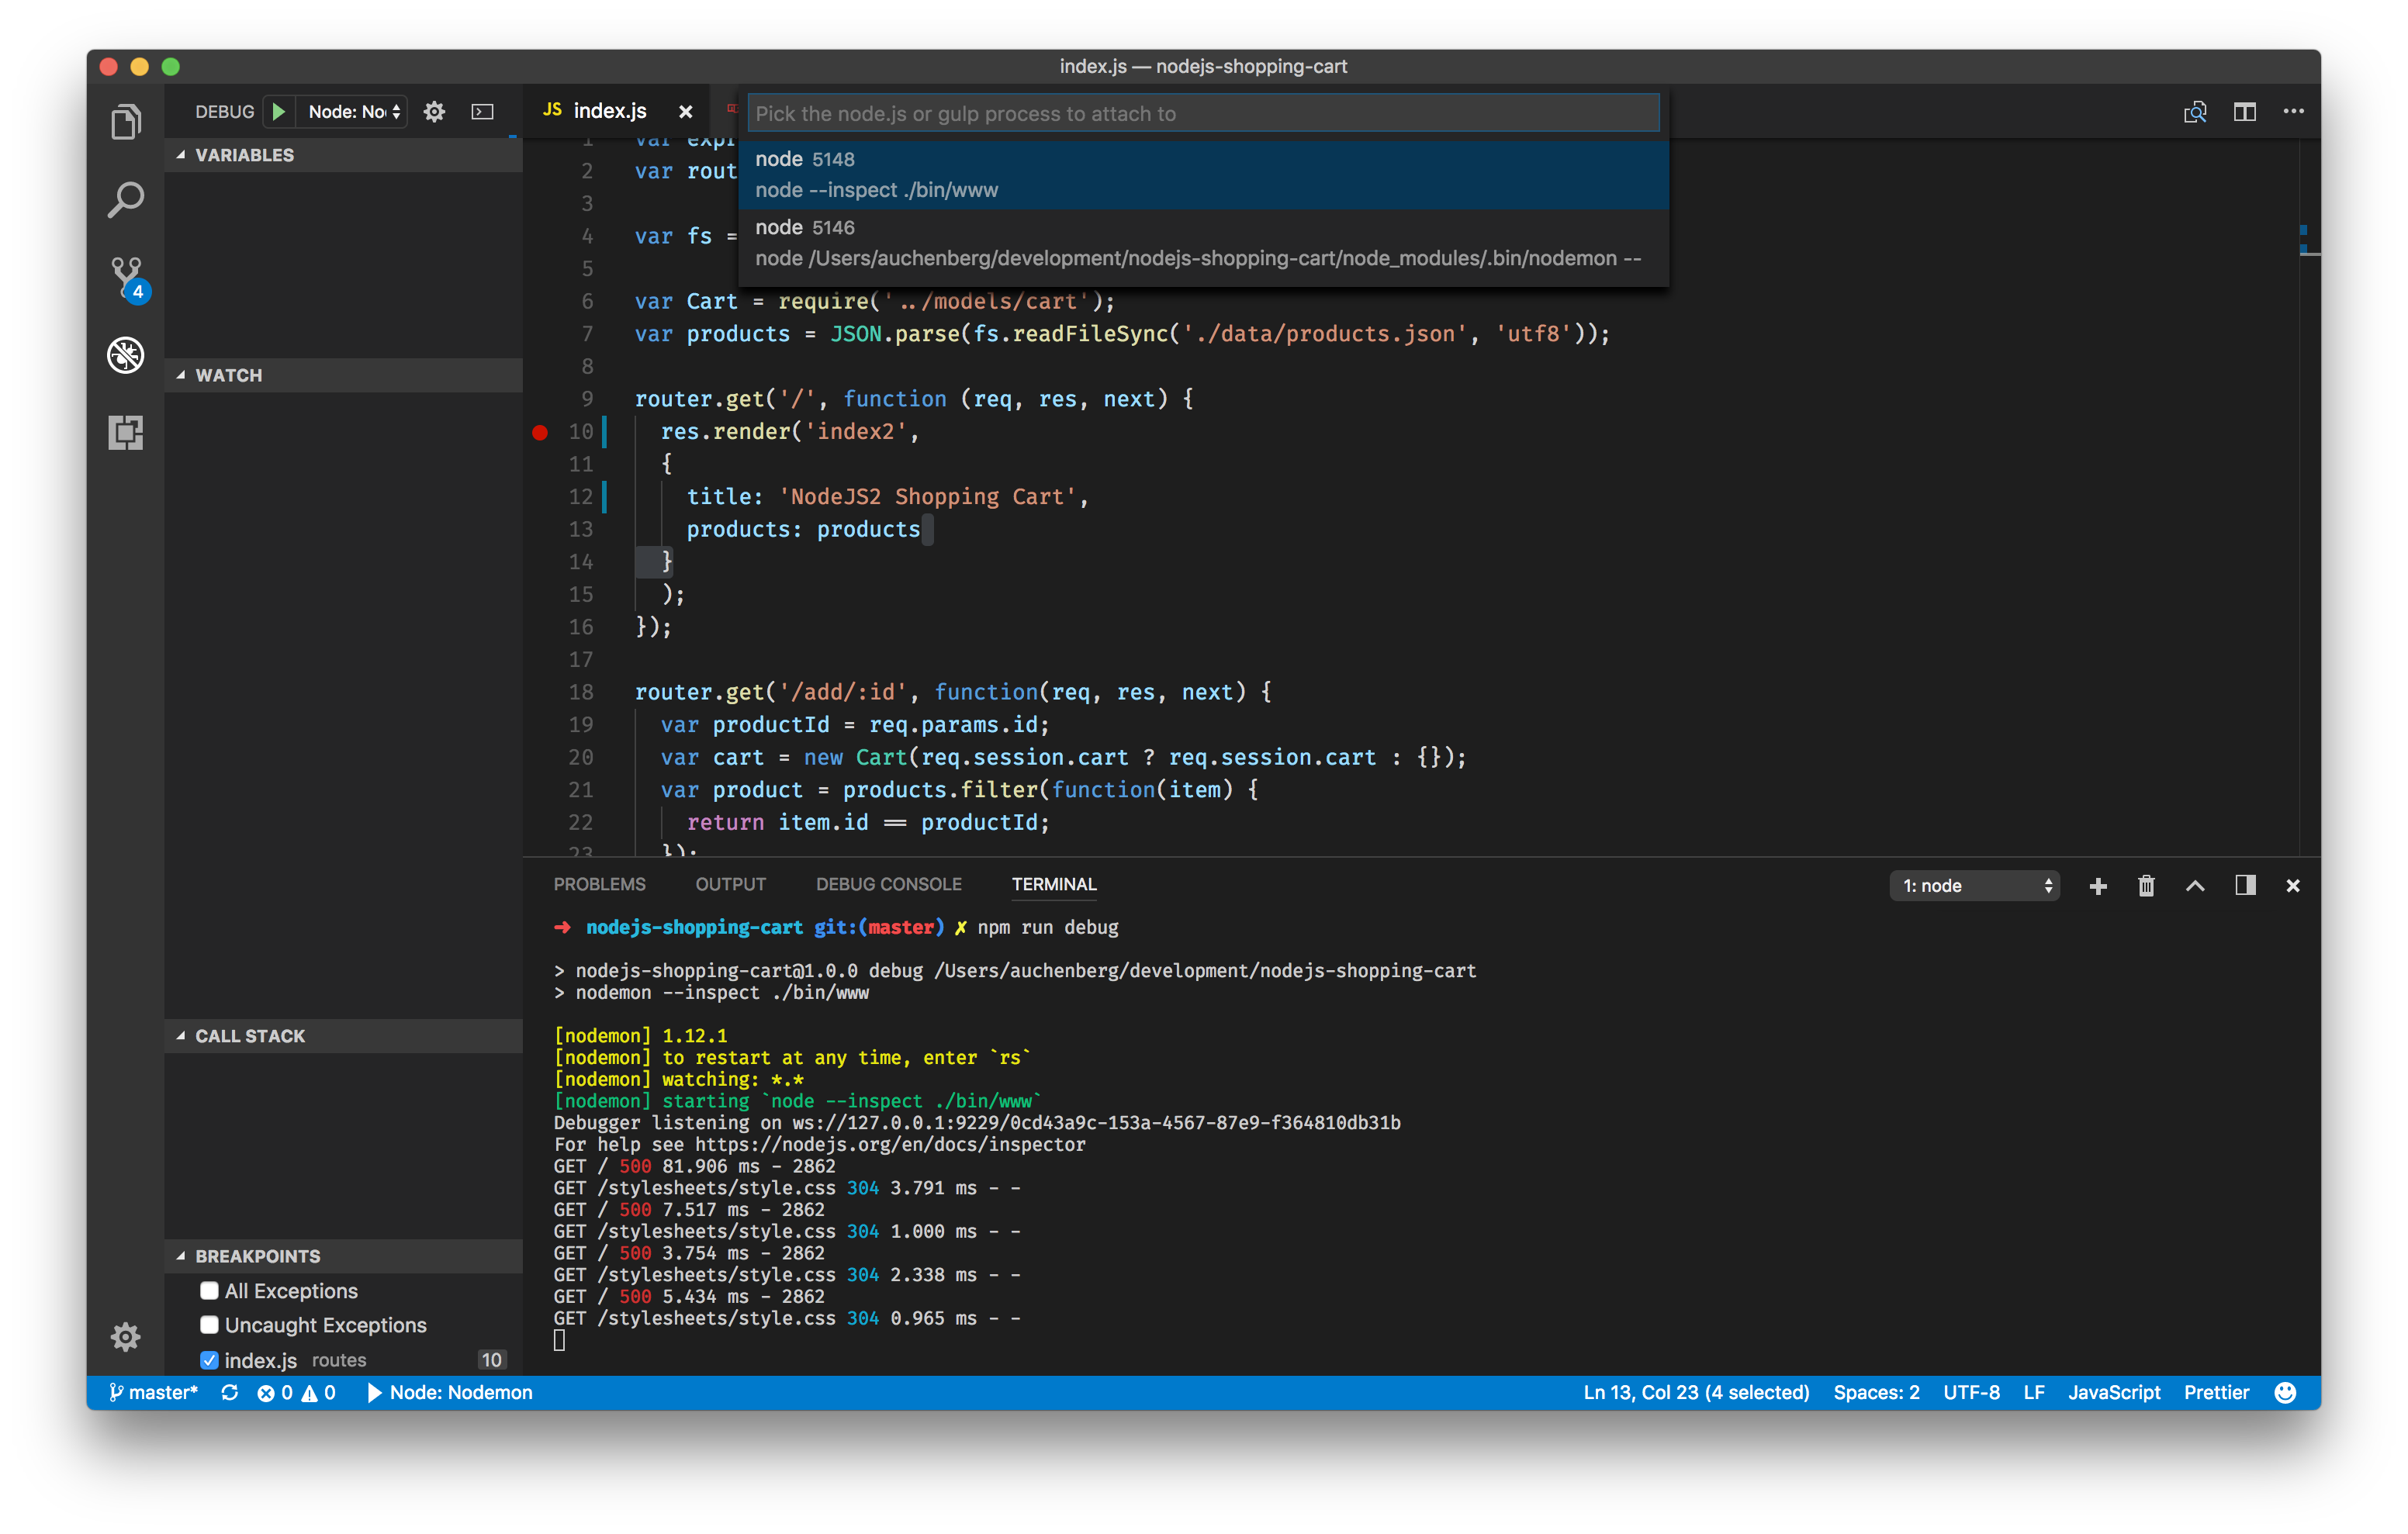Toggle the All Exceptions checkbox
Image resolution: width=2408 pixels, height=1534 pixels.
(x=209, y=1290)
